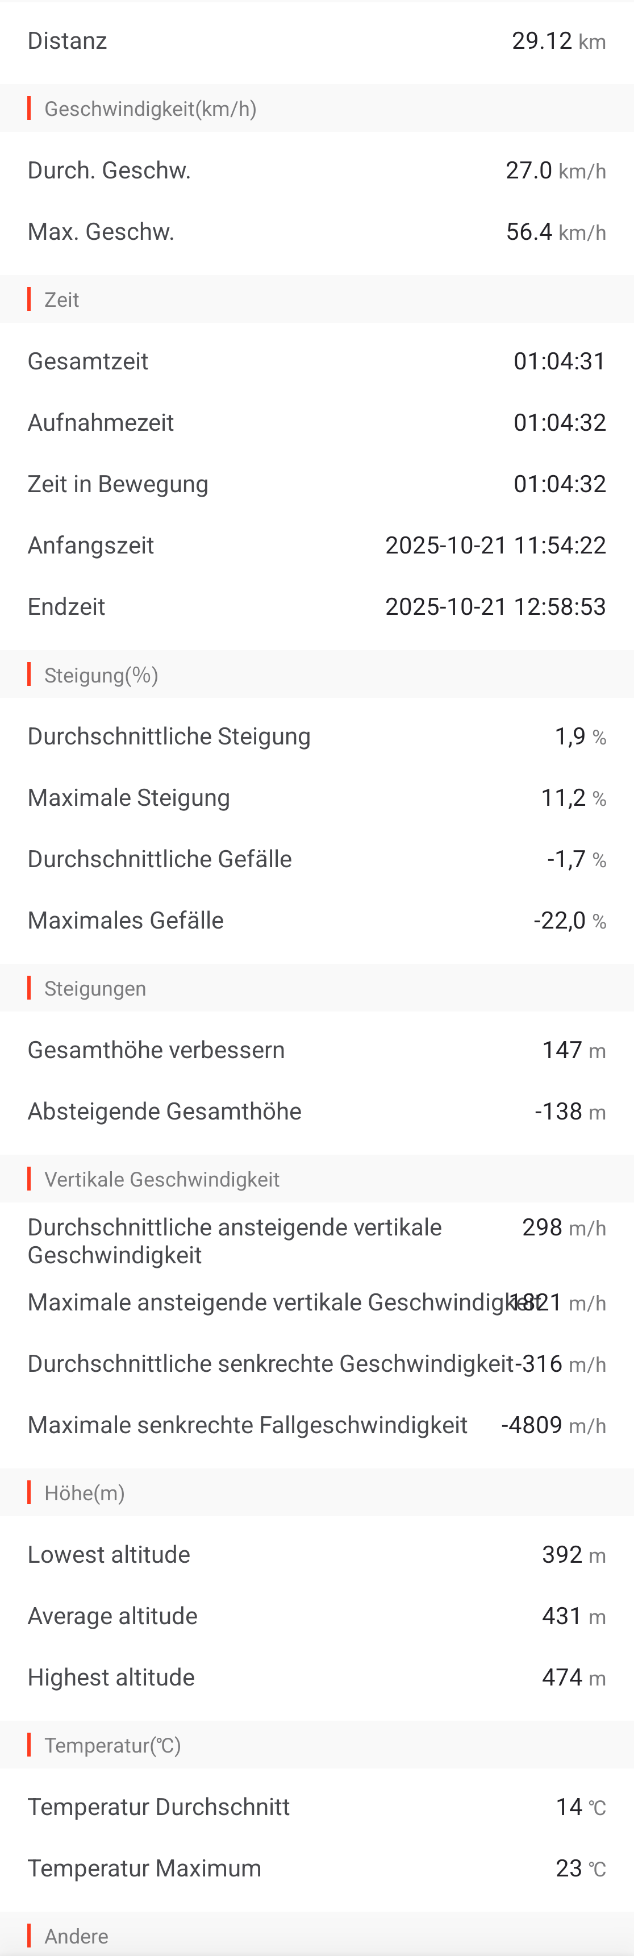This screenshot has height=1956, width=634.
Task: Tap the Zeit in Bewegung row
Action: tap(316, 484)
